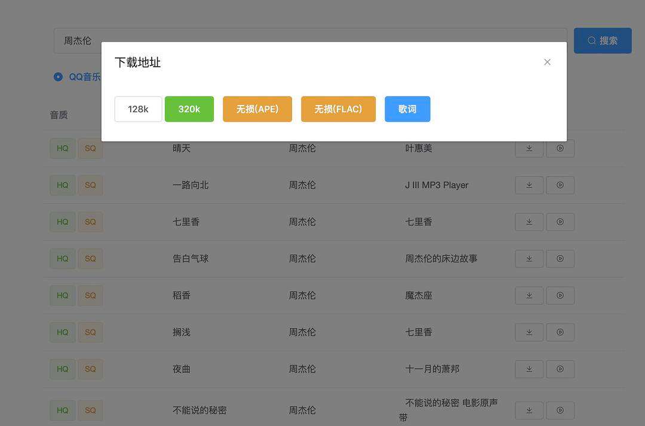Play the song 搁浅
This screenshot has width=645, height=426.
(x=560, y=332)
